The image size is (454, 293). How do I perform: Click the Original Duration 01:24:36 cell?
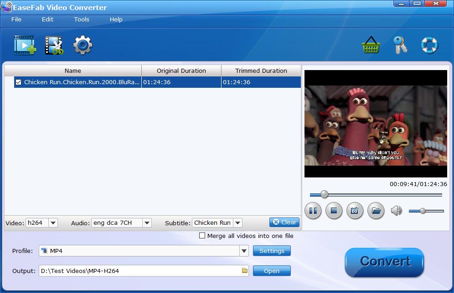point(181,82)
